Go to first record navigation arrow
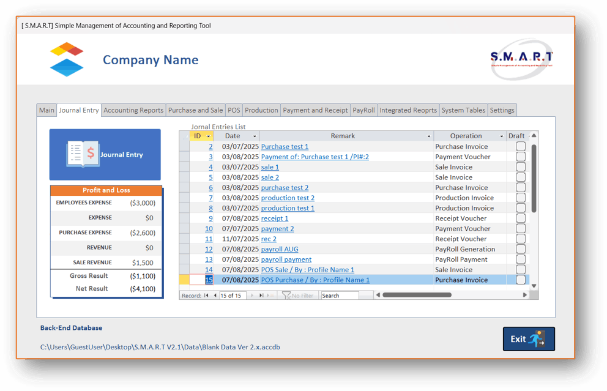This screenshot has width=607, height=391. [x=206, y=296]
